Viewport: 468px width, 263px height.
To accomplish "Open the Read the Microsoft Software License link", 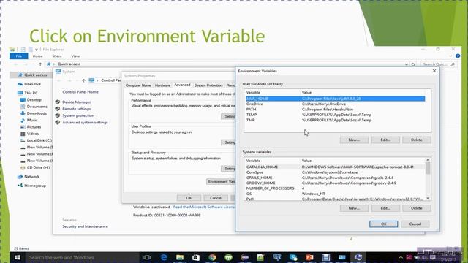I will click(204, 207).
